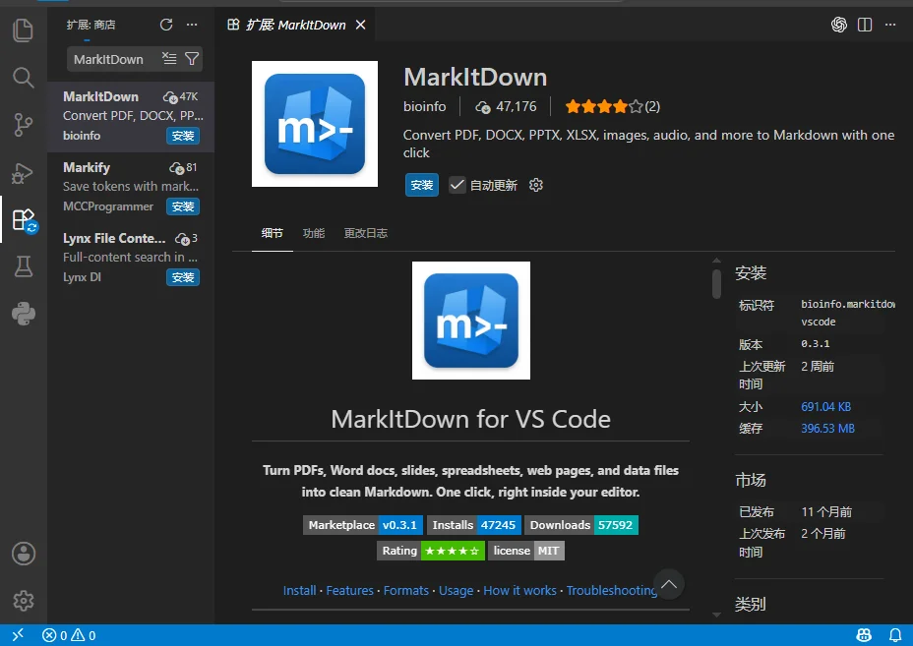Select the Markify extension list entry
The width and height of the screenshot is (913, 646).
pyautogui.click(x=131, y=188)
